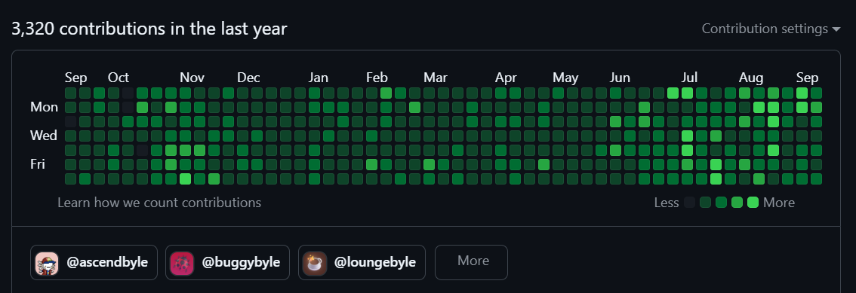Click the "Mar" month label
This screenshot has width=856, height=293.
coord(436,78)
